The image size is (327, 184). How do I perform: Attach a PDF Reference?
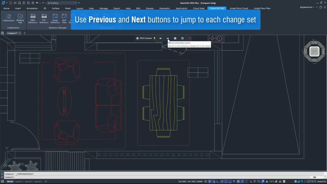click(x=44, y=19)
